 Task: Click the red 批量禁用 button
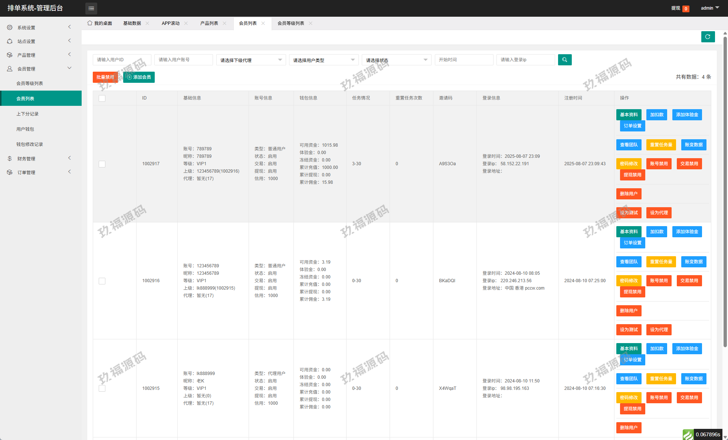click(105, 77)
